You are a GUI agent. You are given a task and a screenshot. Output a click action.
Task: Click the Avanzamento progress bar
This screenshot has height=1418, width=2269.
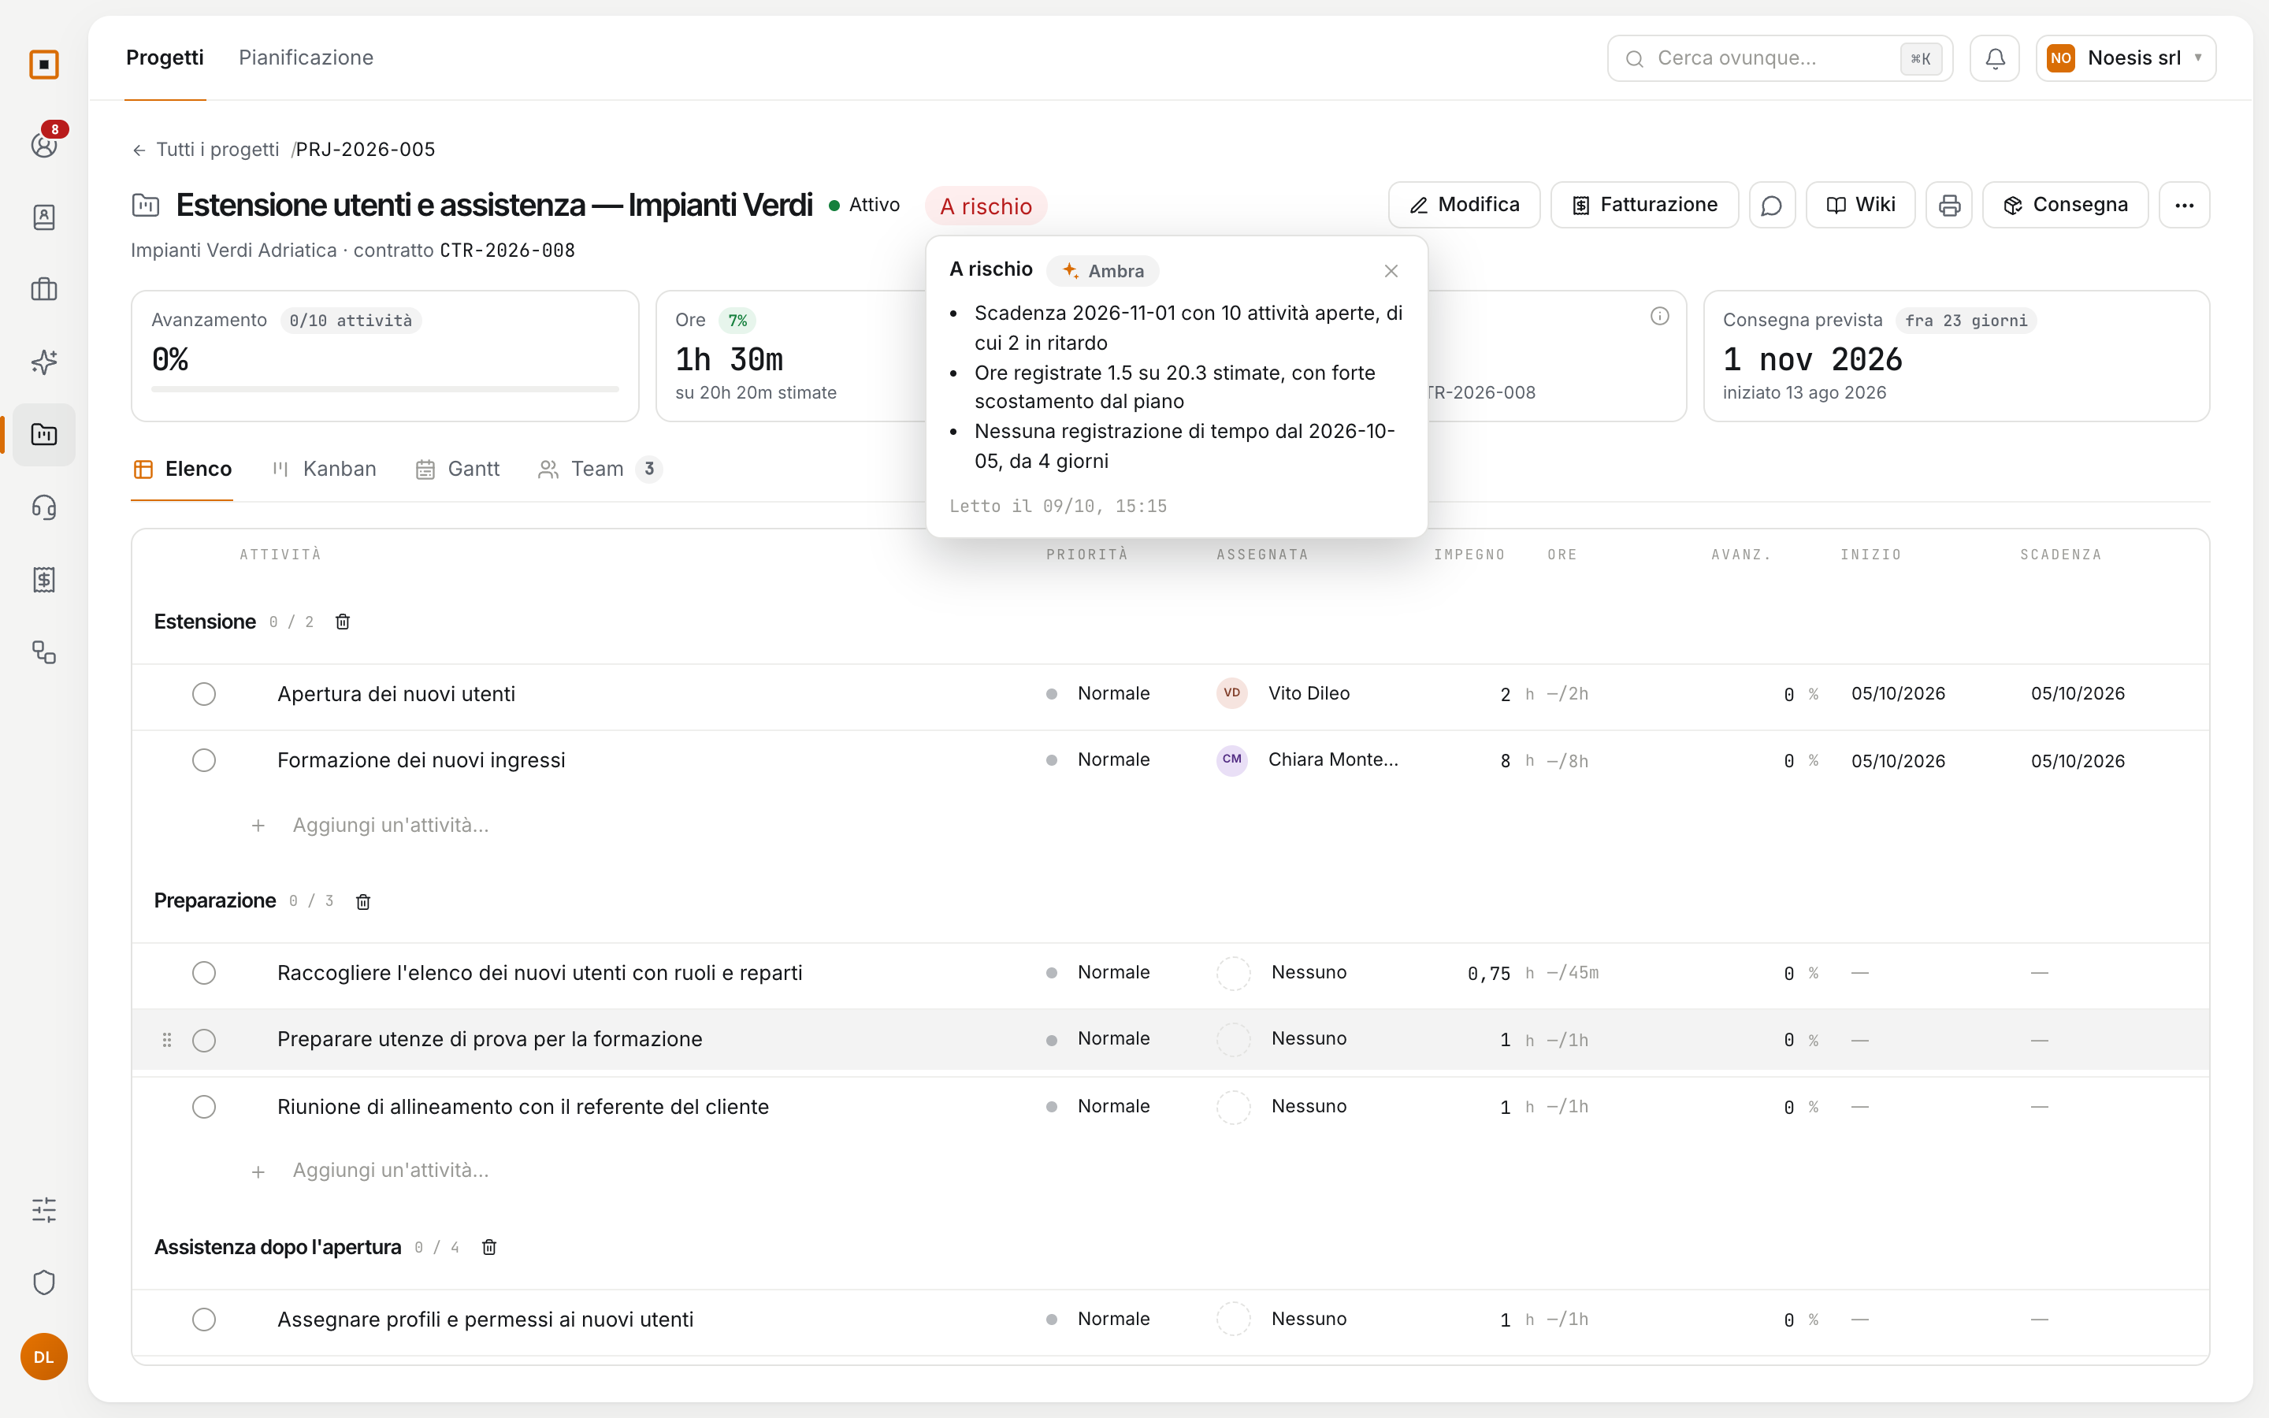pos(385,388)
